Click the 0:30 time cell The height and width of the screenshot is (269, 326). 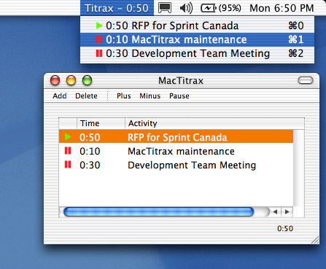point(90,165)
